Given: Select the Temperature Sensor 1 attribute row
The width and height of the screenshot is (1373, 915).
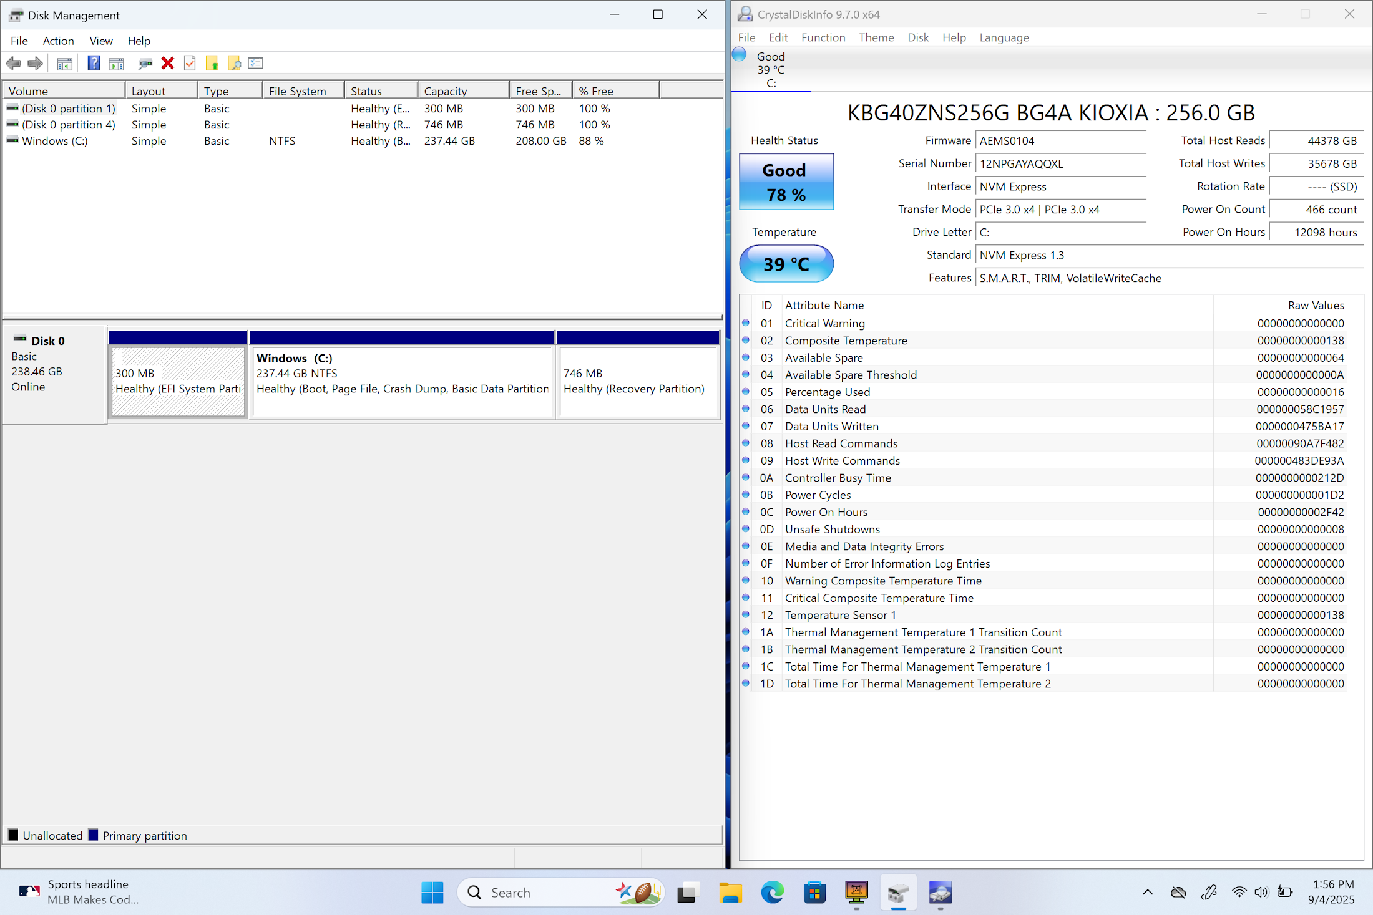Looking at the screenshot, I should [1043, 615].
